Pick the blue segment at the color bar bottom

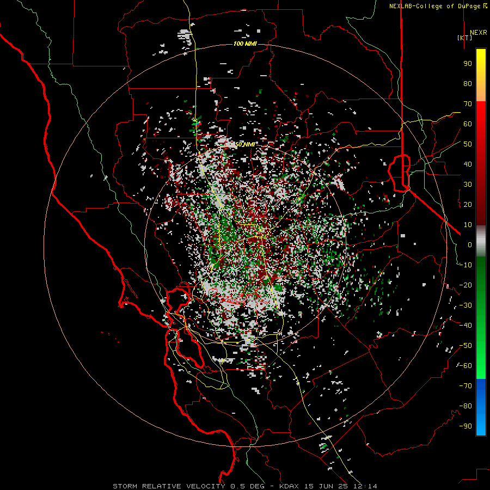pos(481,407)
